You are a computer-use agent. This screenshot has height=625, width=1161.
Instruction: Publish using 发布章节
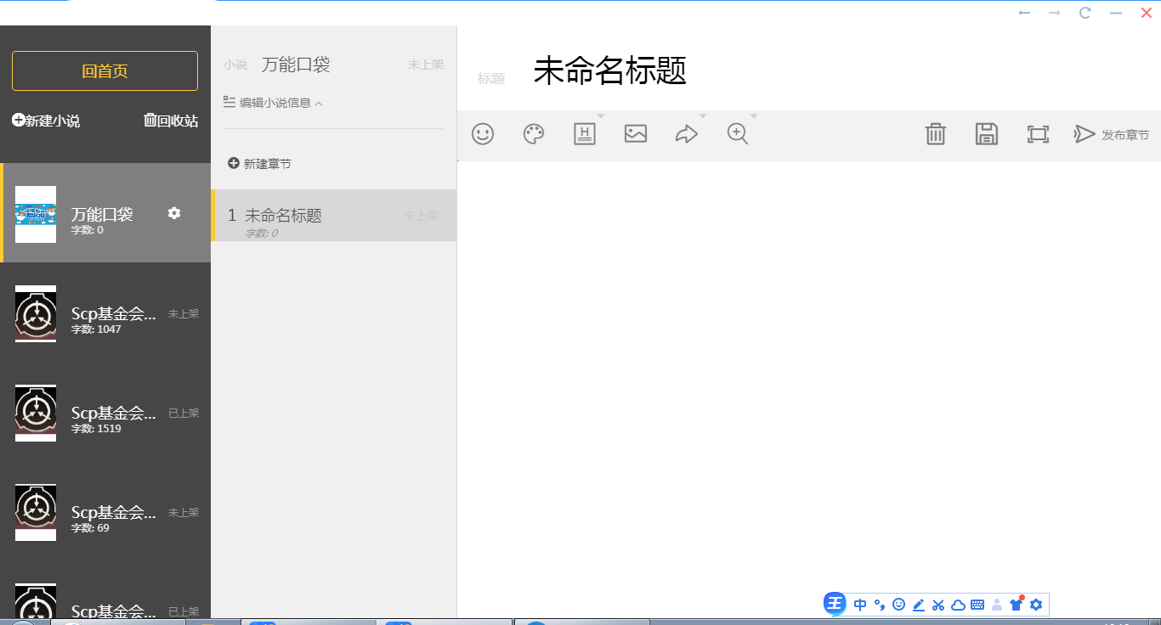pos(1112,134)
